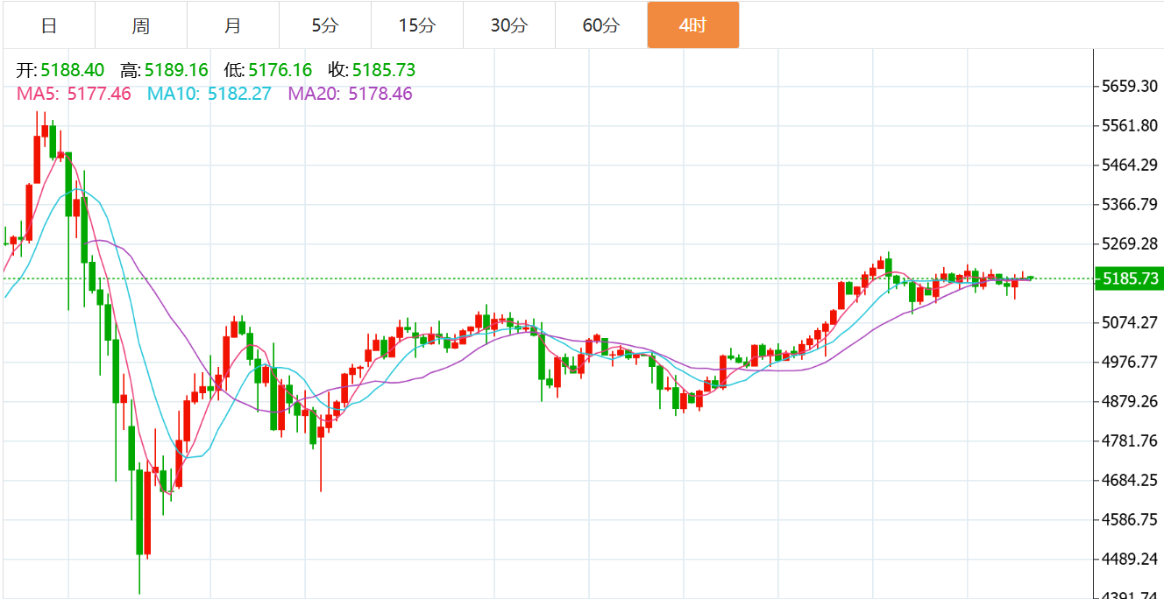This screenshot has width=1164, height=599.
Task: Click the MA20 value 5178.46 label
Action: (x=350, y=93)
